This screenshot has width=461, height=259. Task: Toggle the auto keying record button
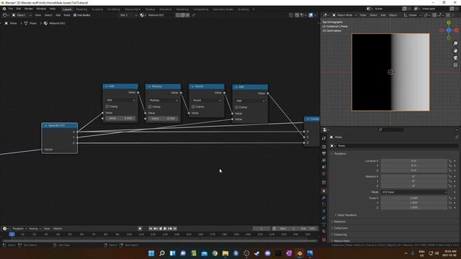pyautogui.click(x=140, y=229)
